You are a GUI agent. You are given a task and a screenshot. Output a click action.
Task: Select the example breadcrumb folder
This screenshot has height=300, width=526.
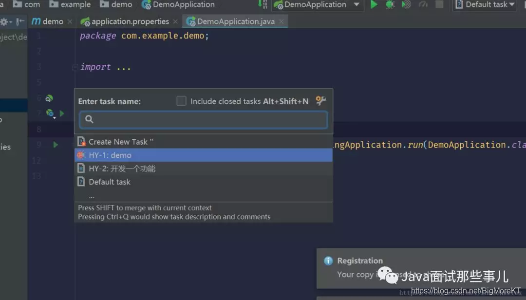point(70,4)
